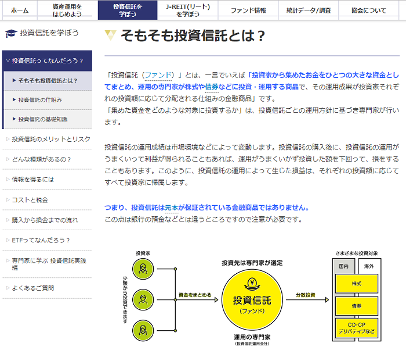Click the 運用の専門家 caption

pos(252,337)
